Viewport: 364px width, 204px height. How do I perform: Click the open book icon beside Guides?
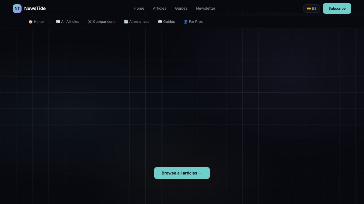coord(160,22)
